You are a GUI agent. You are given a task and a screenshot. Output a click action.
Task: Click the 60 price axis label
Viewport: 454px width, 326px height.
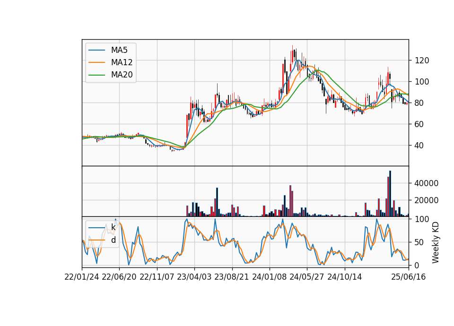(419, 124)
